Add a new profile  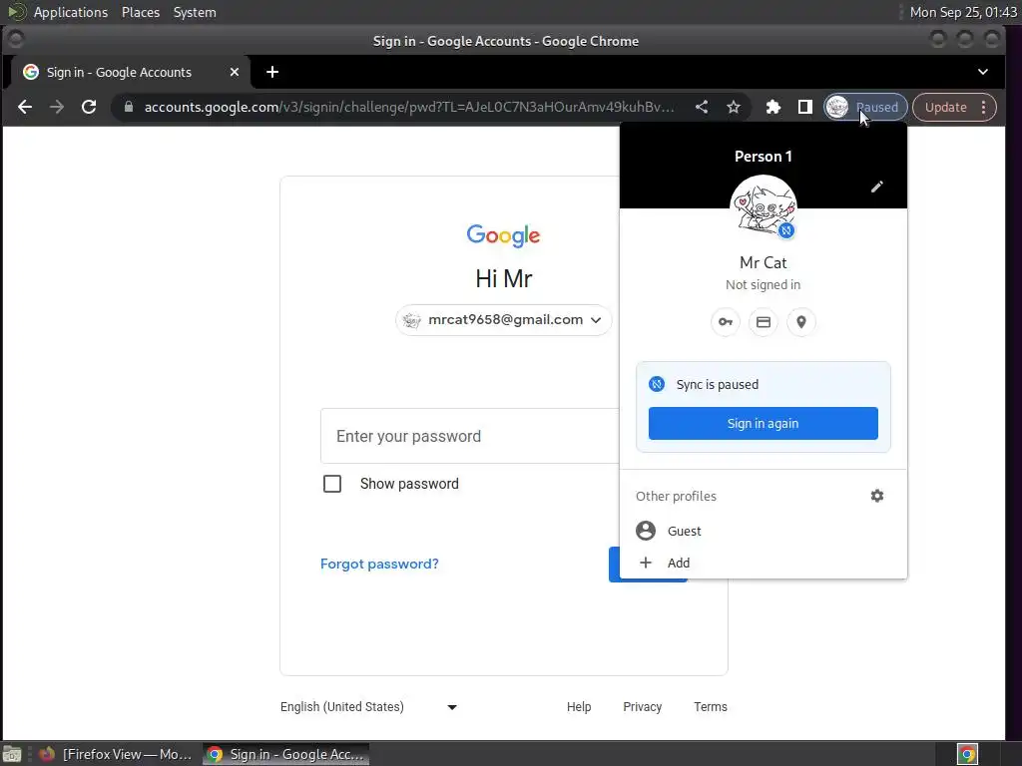coord(764,563)
